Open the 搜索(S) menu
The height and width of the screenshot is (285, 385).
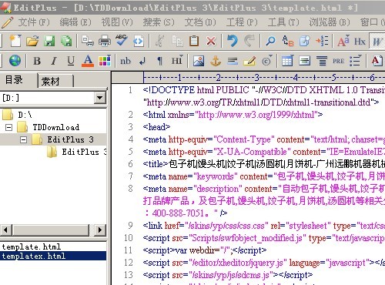coord(159,22)
